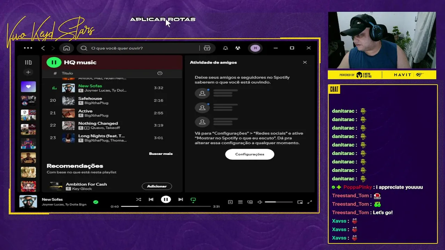
Task: Open now-playing title New Sofas
Action: [52, 199]
